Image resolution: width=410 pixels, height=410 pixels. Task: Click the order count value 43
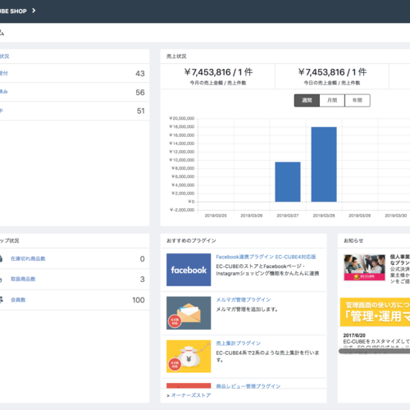click(140, 73)
